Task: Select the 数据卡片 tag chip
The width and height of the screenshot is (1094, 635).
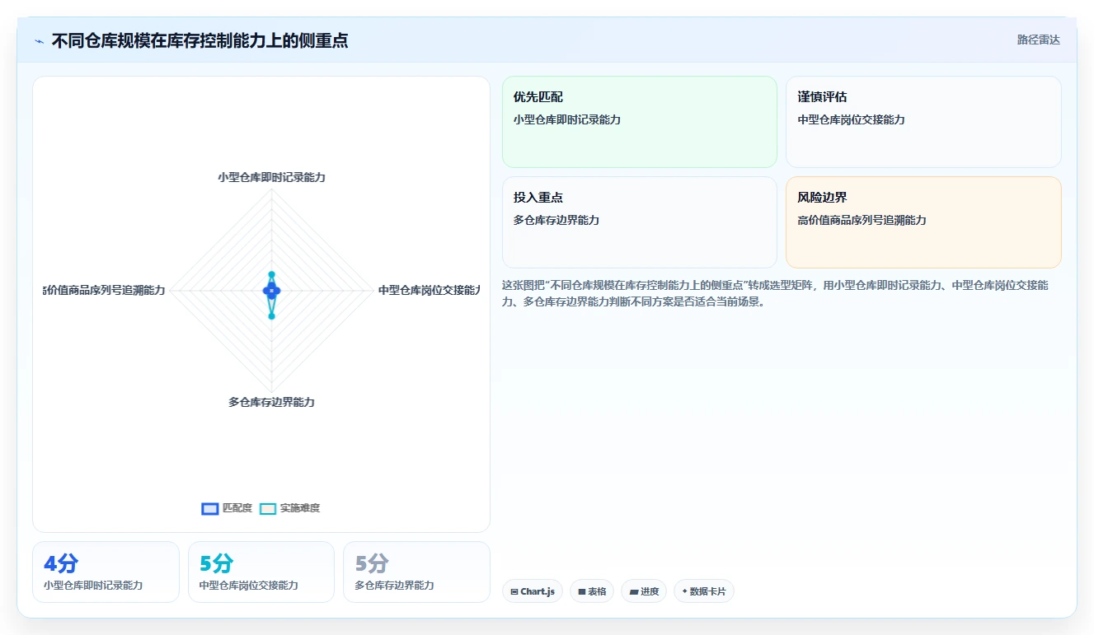Action: pyautogui.click(x=703, y=591)
